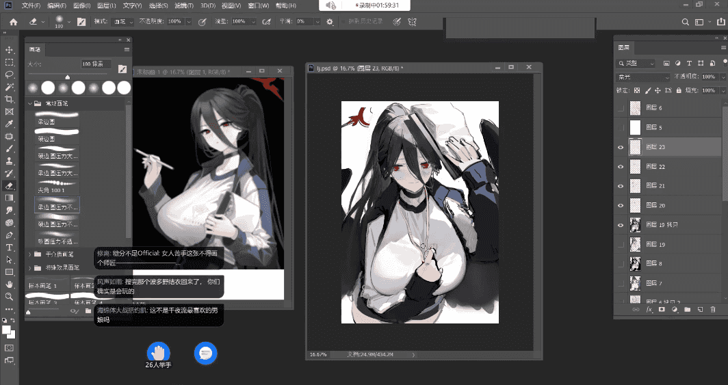Select the History Brush tool
This screenshot has width=728, height=385.
pyautogui.click(x=9, y=174)
